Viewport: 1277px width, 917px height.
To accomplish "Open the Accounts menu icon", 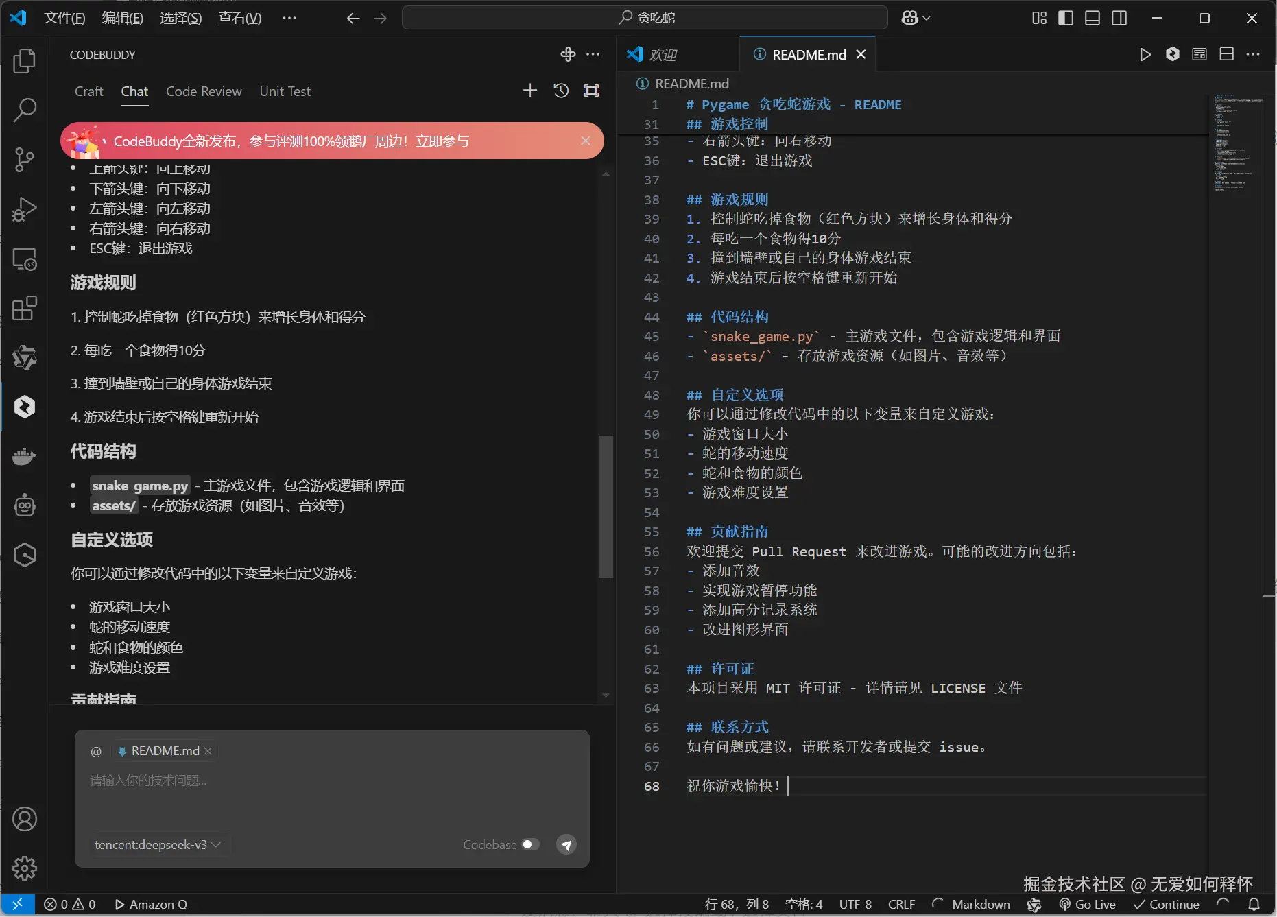I will pos(25,819).
